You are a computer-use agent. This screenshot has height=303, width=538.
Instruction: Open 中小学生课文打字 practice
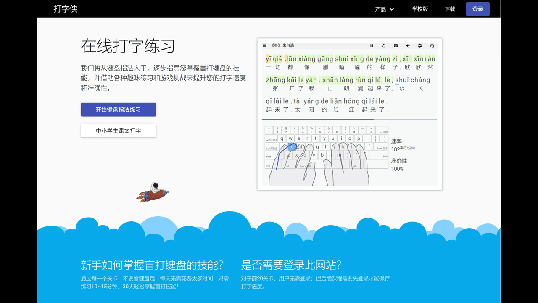tap(118, 130)
